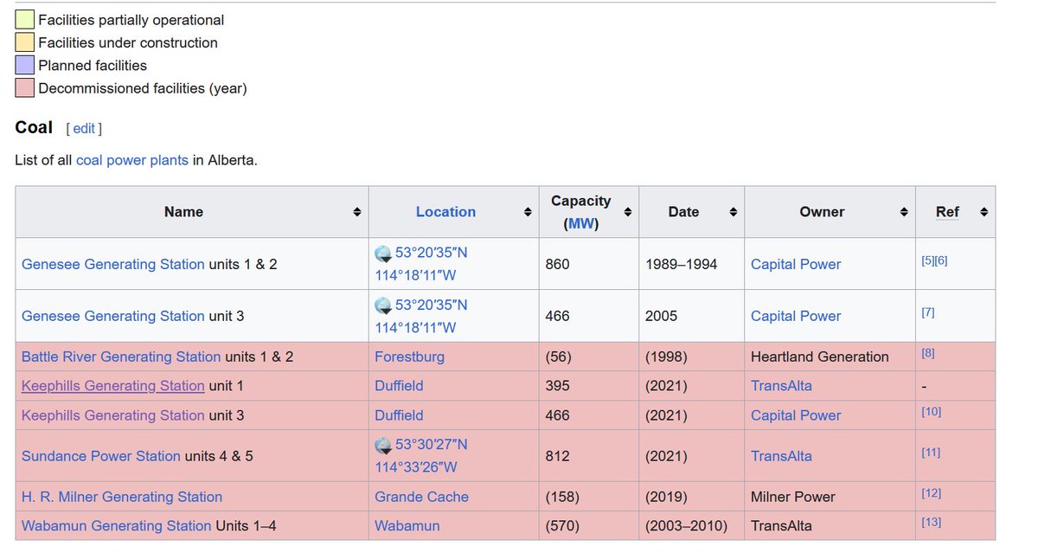Sort table by Location column arrows
This screenshot has height=559, width=1038.
pyautogui.click(x=527, y=212)
